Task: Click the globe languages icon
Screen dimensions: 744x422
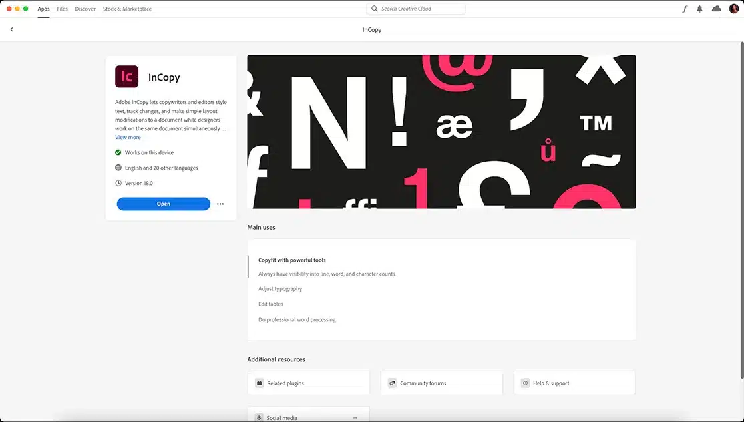Action: [x=118, y=168]
